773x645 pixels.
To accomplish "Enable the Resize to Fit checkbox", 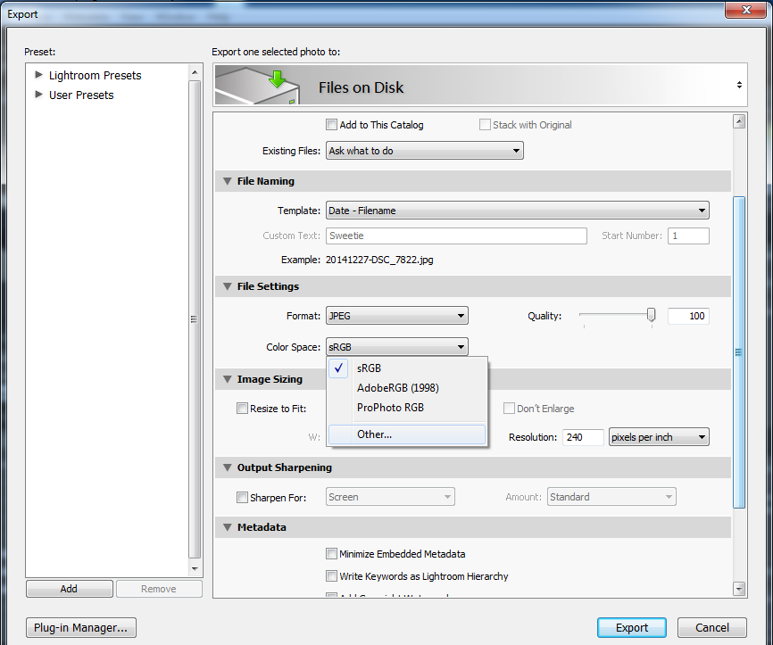I will point(242,409).
